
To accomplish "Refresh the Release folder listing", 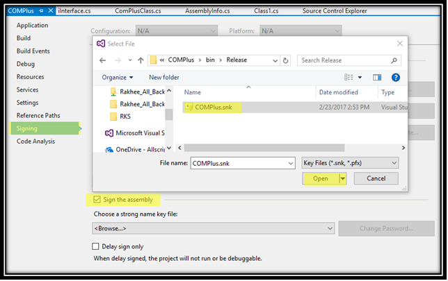I will [285, 60].
